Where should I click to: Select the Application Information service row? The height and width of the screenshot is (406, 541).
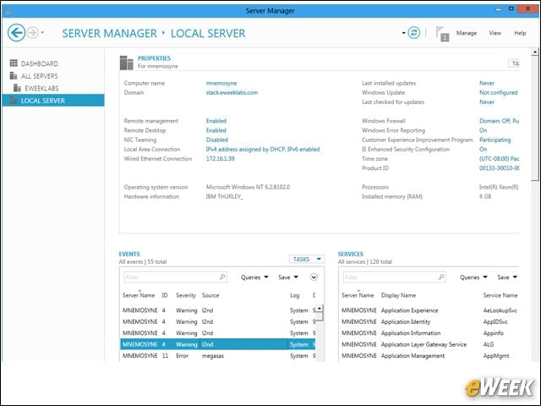429,333
